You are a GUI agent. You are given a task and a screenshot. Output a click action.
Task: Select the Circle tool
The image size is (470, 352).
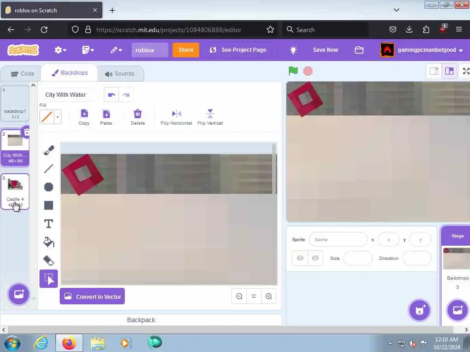click(49, 187)
